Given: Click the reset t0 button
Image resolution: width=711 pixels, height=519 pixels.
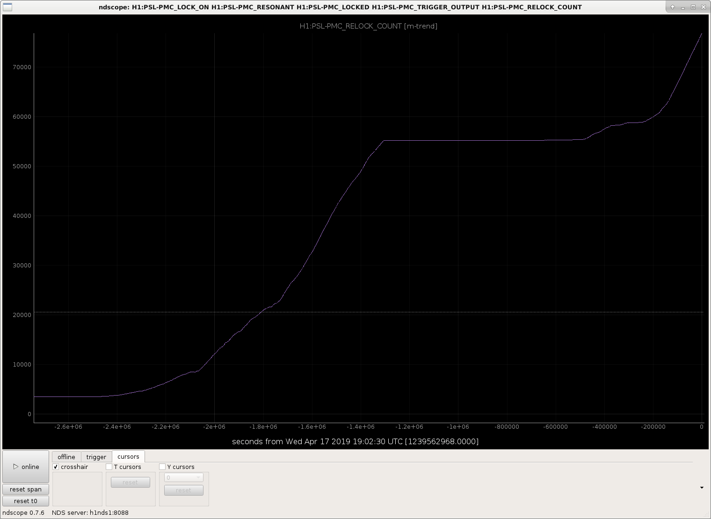Looking at the screenshot, I should [x=26, y=501].
